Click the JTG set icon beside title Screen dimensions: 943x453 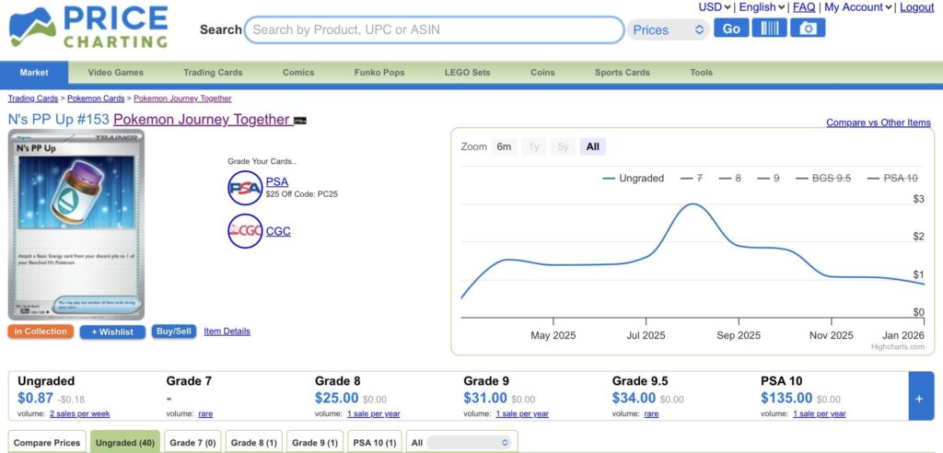300,121
